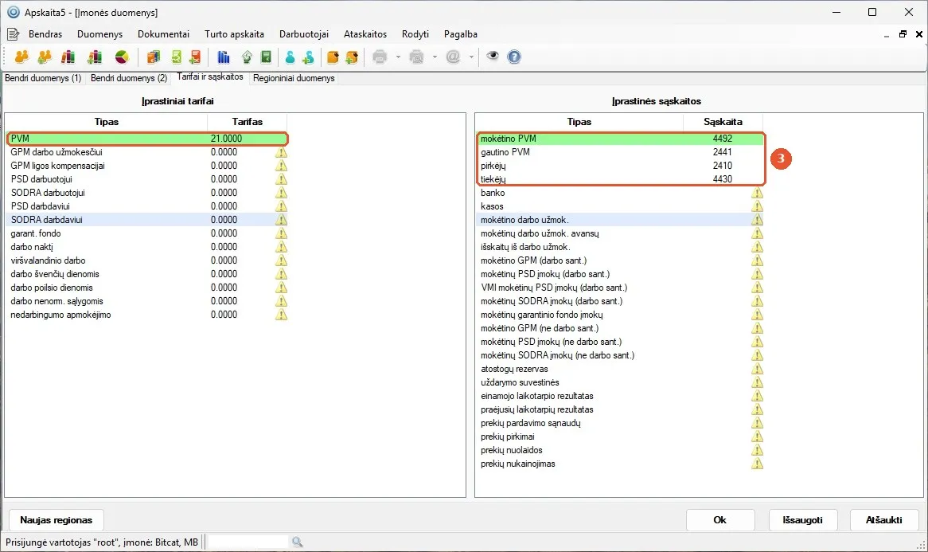Click the Ok button
This screenshot has width=928, height=552.
(720, 520)
